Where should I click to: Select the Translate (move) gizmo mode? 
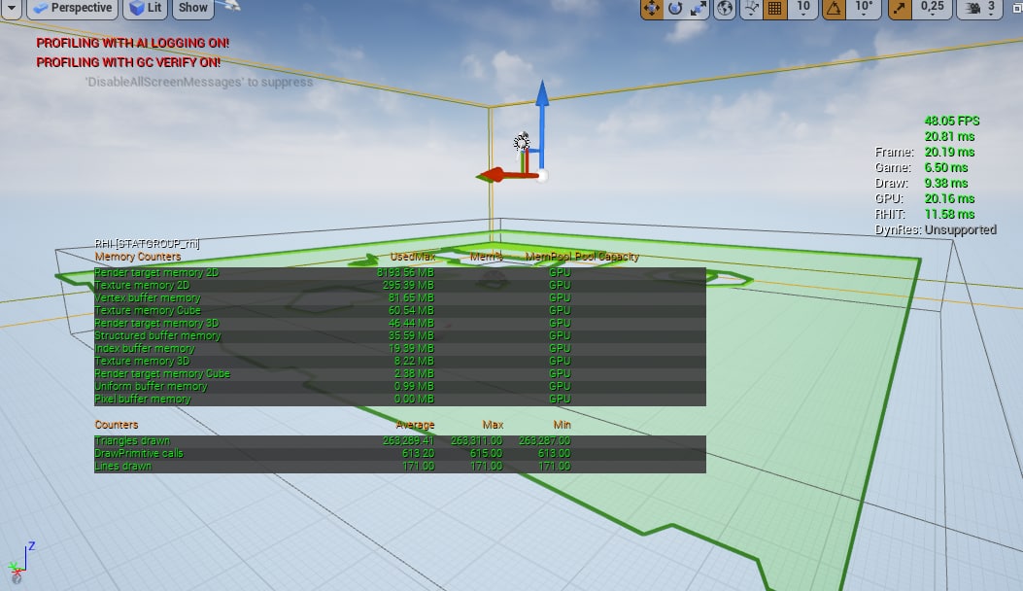click(652, 9)
